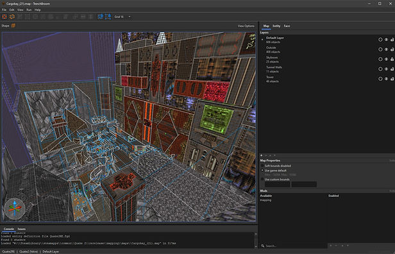This screenshot has width=395, height=254.
Task: Click the Layers section header
Action: (x=264, y=33)
